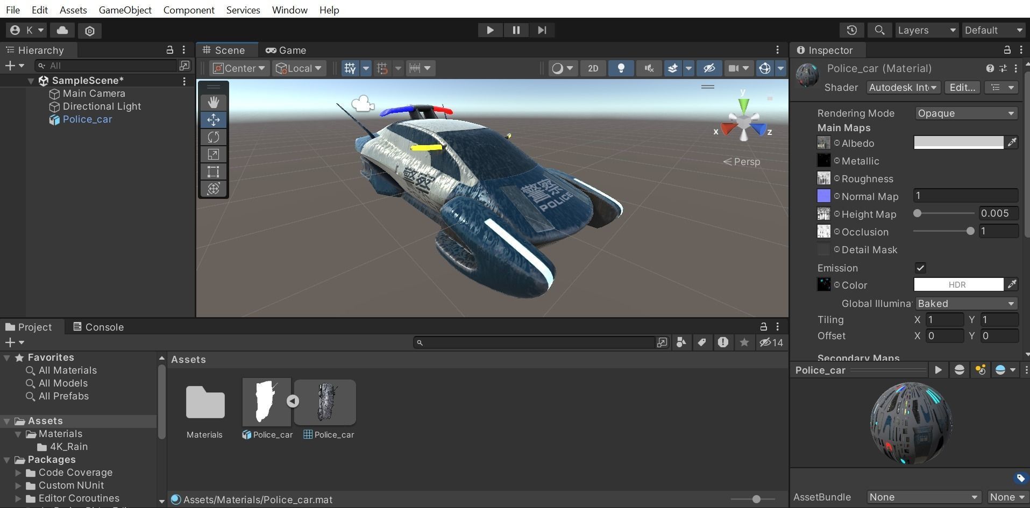
Task: Toggle grid snapping
Action: tap(382, 68)
